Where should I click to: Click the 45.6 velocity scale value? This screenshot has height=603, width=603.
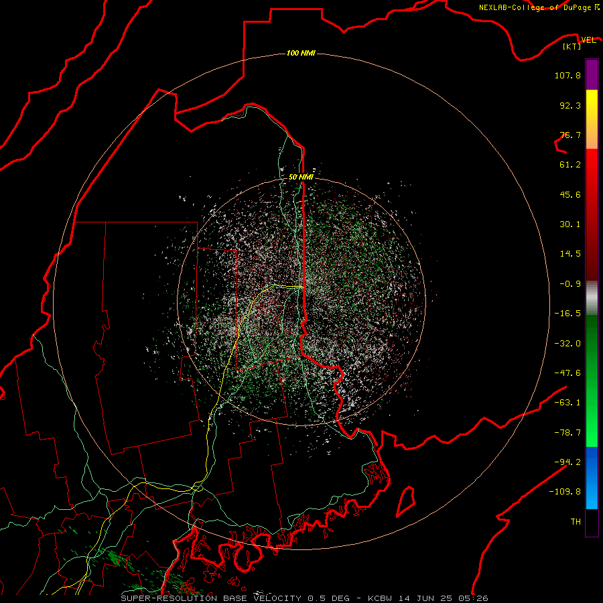(x=570, y=194)
